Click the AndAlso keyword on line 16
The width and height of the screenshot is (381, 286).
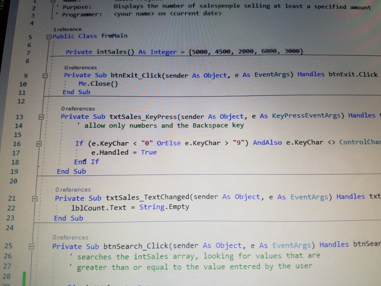[x=267, y=143]
